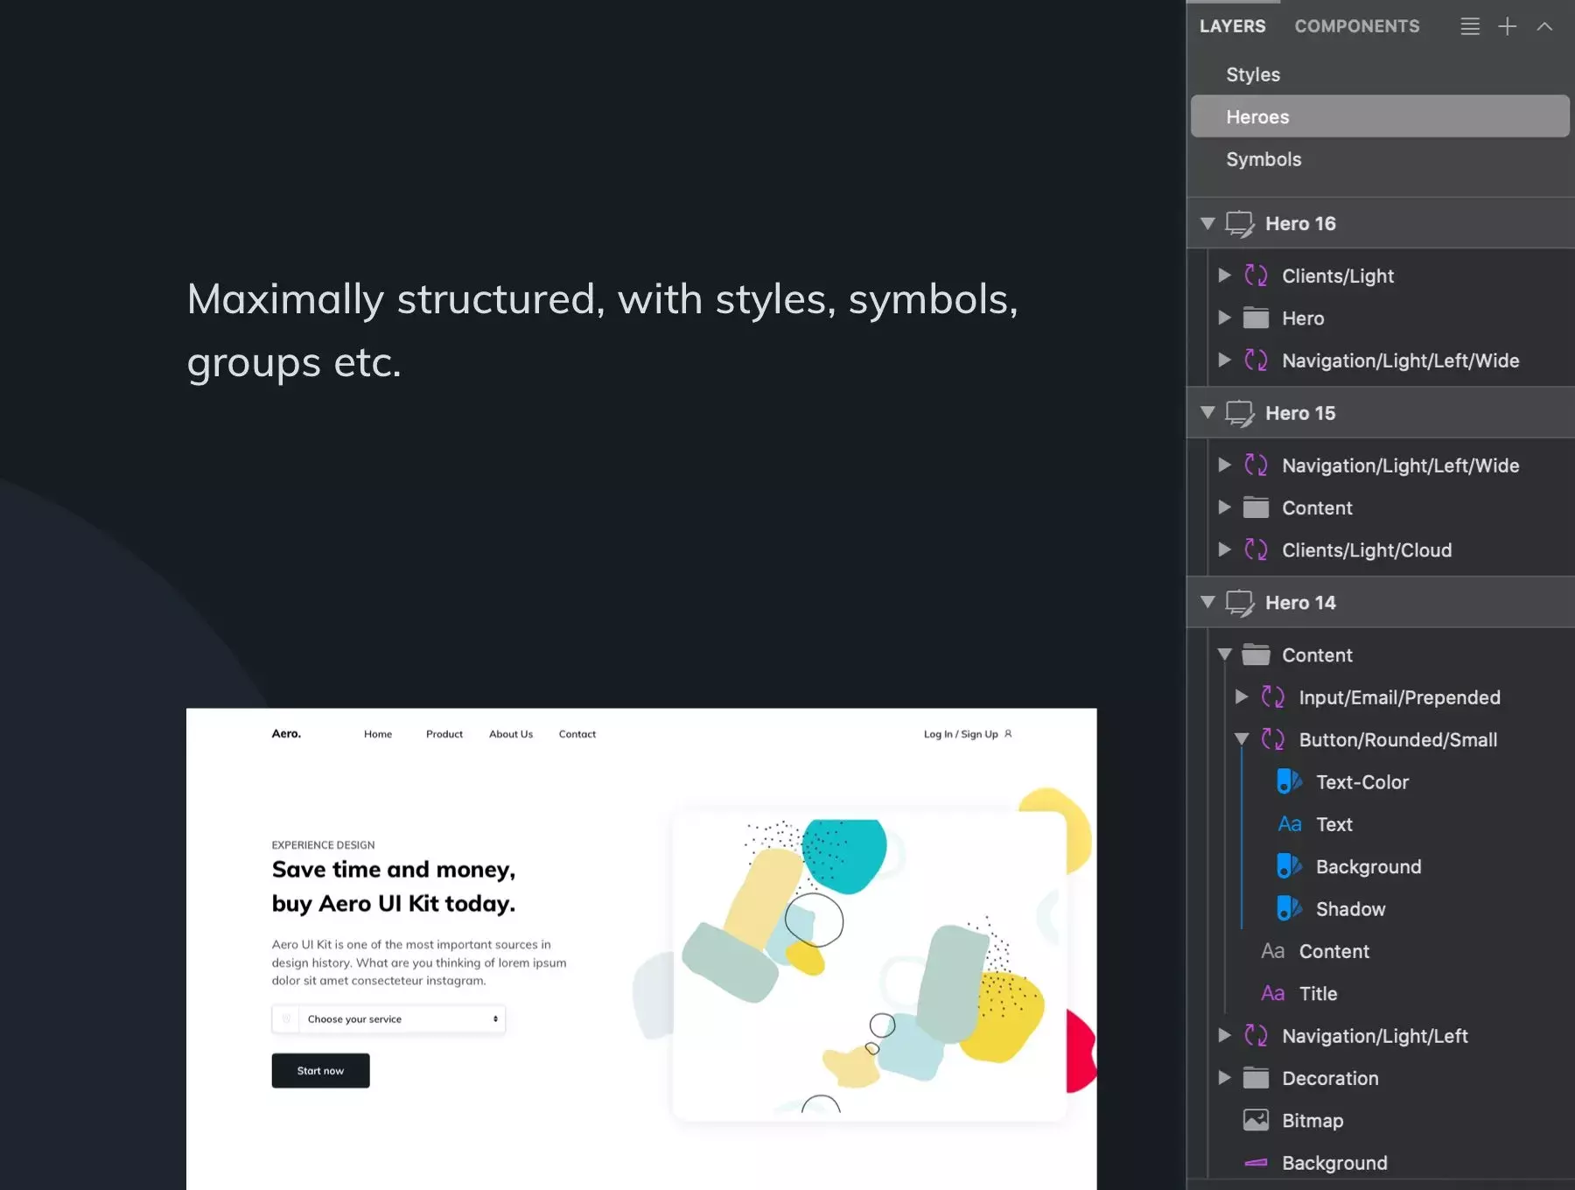The height and width of the screenshot is (1190, 1575).
Task: Click the colorful abstract illustration card
Action: 869,966
